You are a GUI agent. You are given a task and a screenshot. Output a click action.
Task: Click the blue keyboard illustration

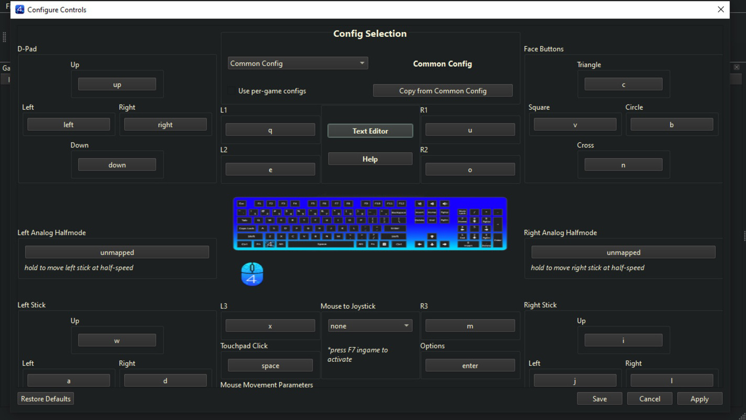click(x=370, y=224)
